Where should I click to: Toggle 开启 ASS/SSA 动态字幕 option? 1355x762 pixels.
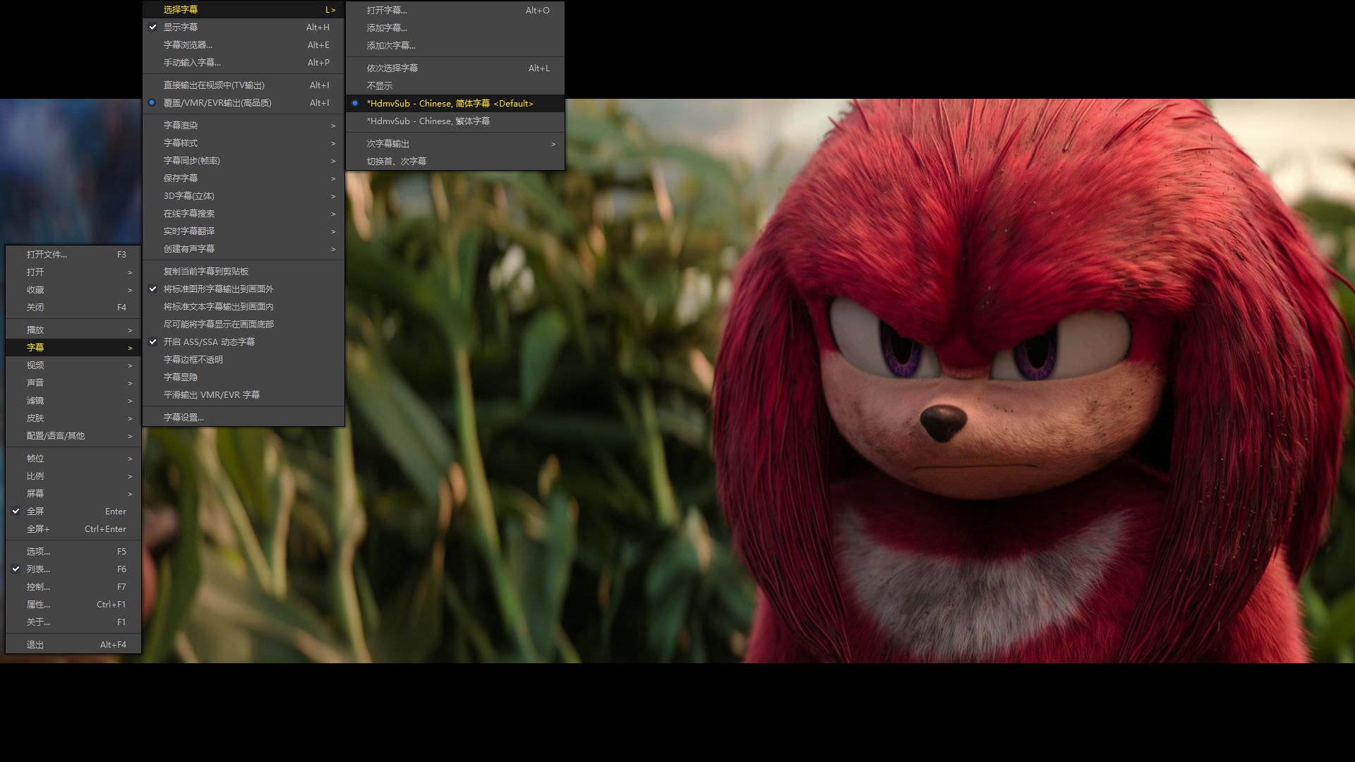click(209, 342)
